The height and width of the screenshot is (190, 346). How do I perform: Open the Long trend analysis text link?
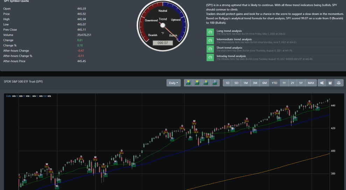pyautogui.click(x=229, y=31)
